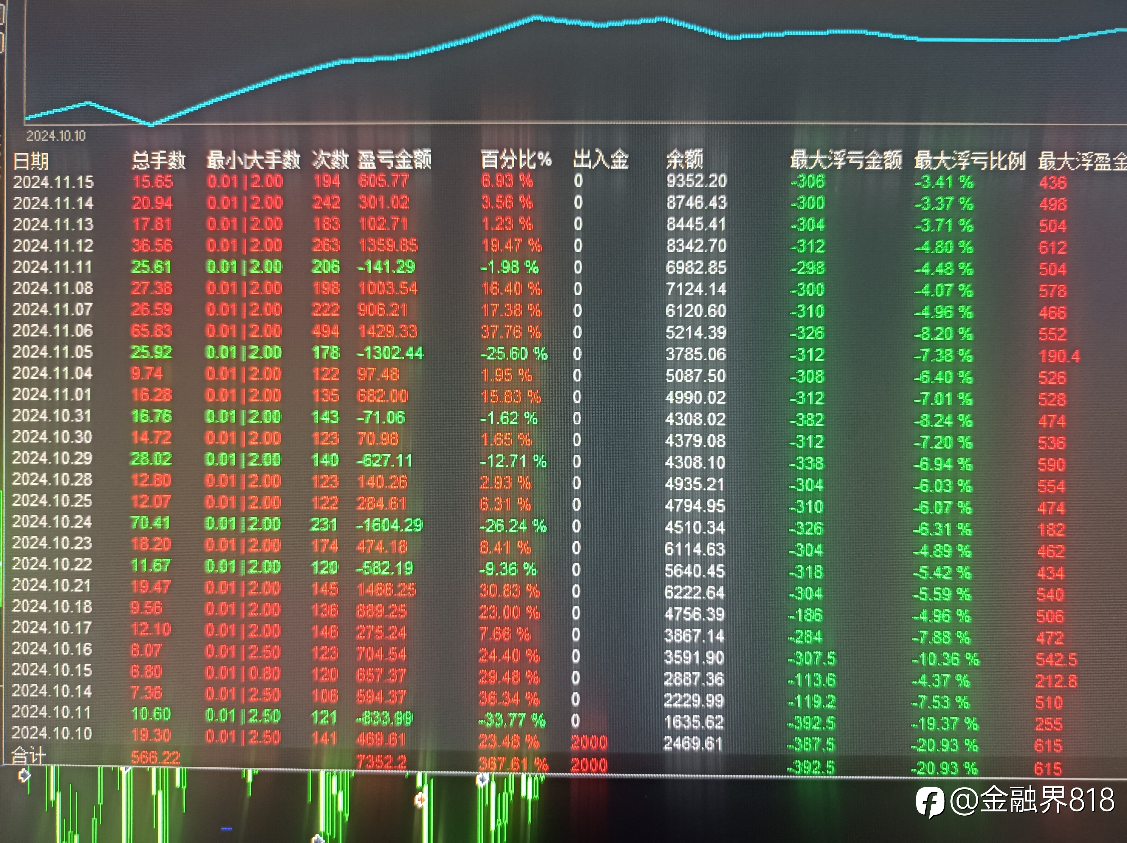Select the date row 2024.11.12
1127x843 pixels.
54,245
